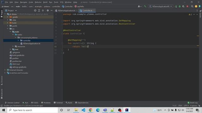This screenshot has width=202, height=113.
Task: Open the Refactor menu
Action: click(38, 2)
